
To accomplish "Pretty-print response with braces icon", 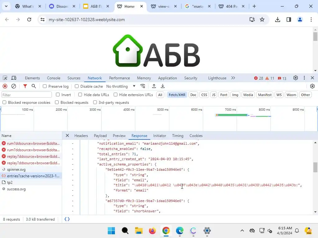I will 67,219.
